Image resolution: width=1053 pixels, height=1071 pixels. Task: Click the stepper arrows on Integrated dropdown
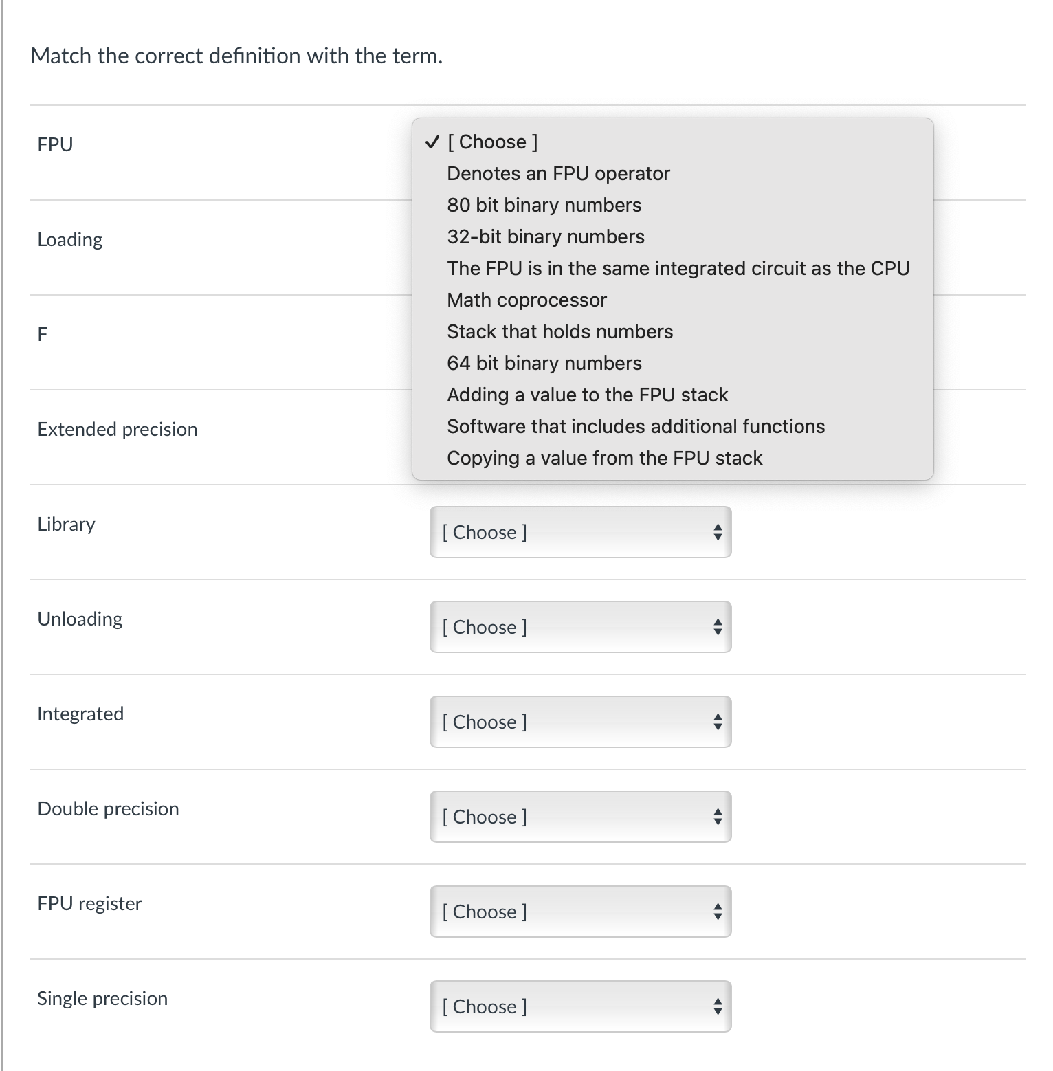coord(718,722)
